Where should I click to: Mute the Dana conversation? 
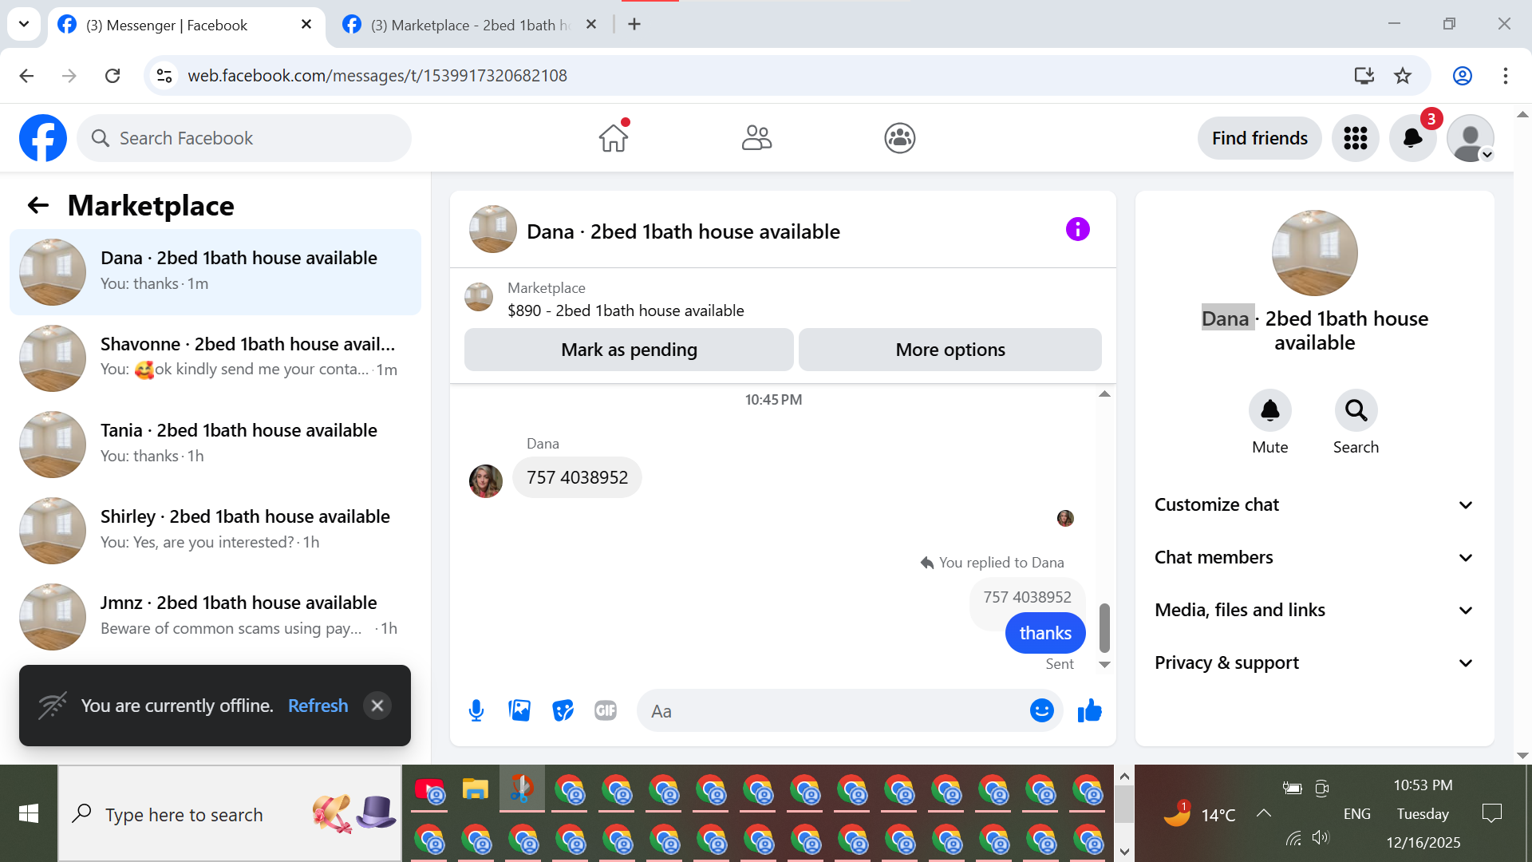[x=1269, y=410]
